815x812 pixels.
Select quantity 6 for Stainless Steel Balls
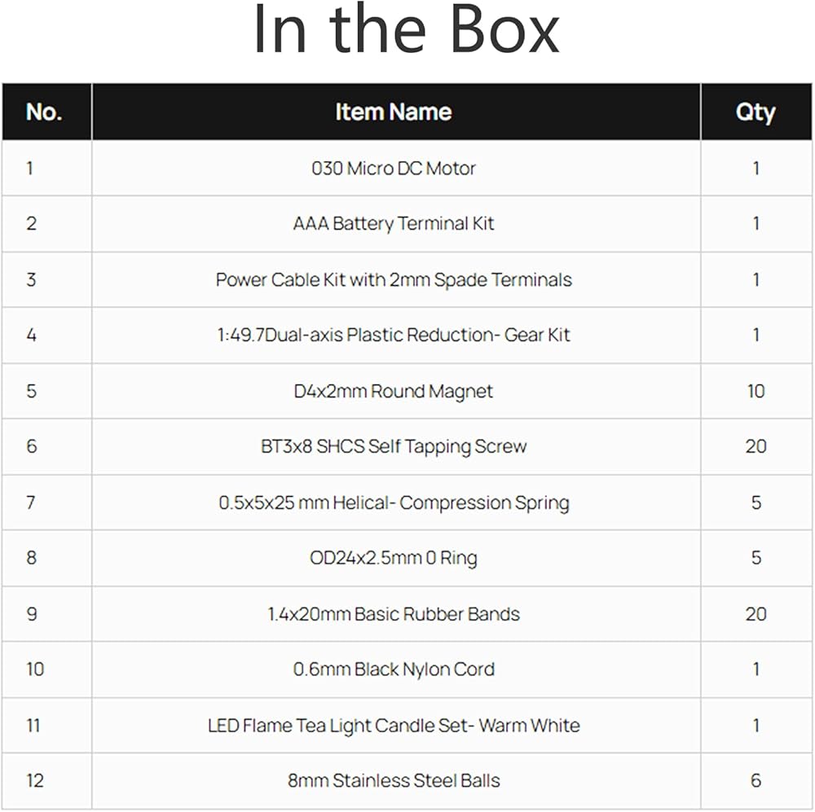coord(756,780)
